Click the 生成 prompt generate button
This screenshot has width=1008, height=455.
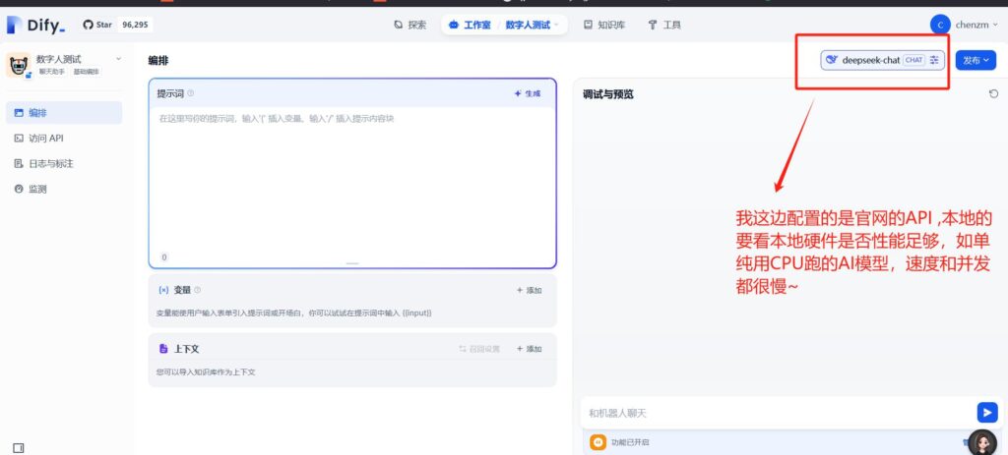528,93
